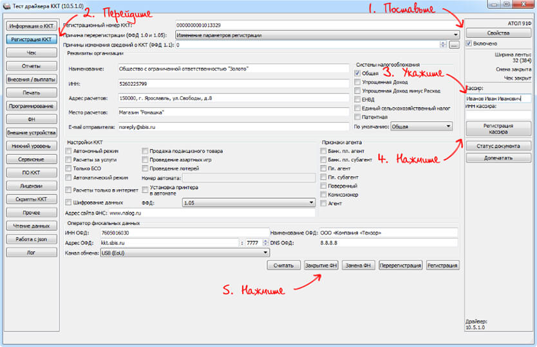Click the Кассир name input field
Image resolution: width=537 pixels, height=347 pixels.
498,99
